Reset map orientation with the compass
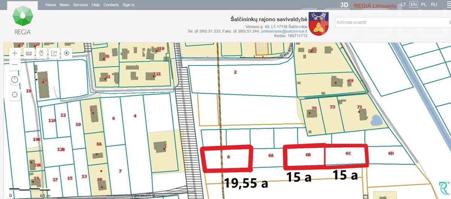The width and height of the screenshot is (451, 199). click(15, 79)
